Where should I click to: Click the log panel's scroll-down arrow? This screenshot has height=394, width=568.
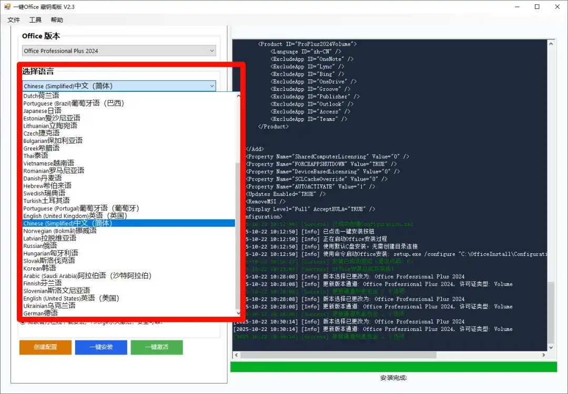click(x=551, y=347)
